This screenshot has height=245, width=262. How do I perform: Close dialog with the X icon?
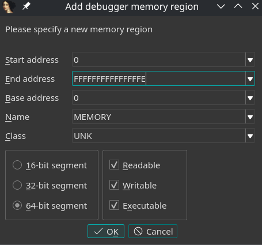[255, 6]
